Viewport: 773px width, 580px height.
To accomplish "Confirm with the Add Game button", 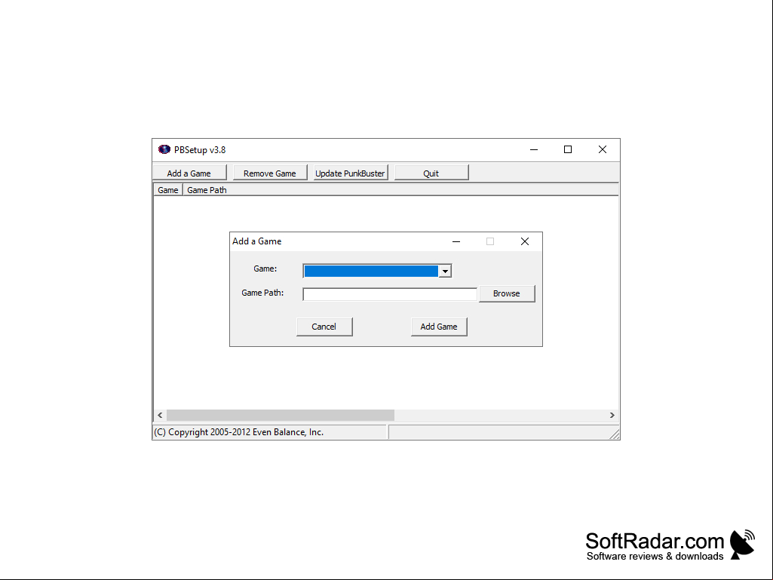I will [439, 327].
